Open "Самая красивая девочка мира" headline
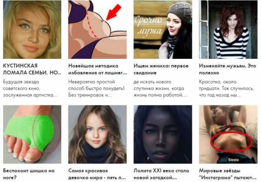This screenshot has width=261, height=182. pyautogui.click(x=97, y=174)
